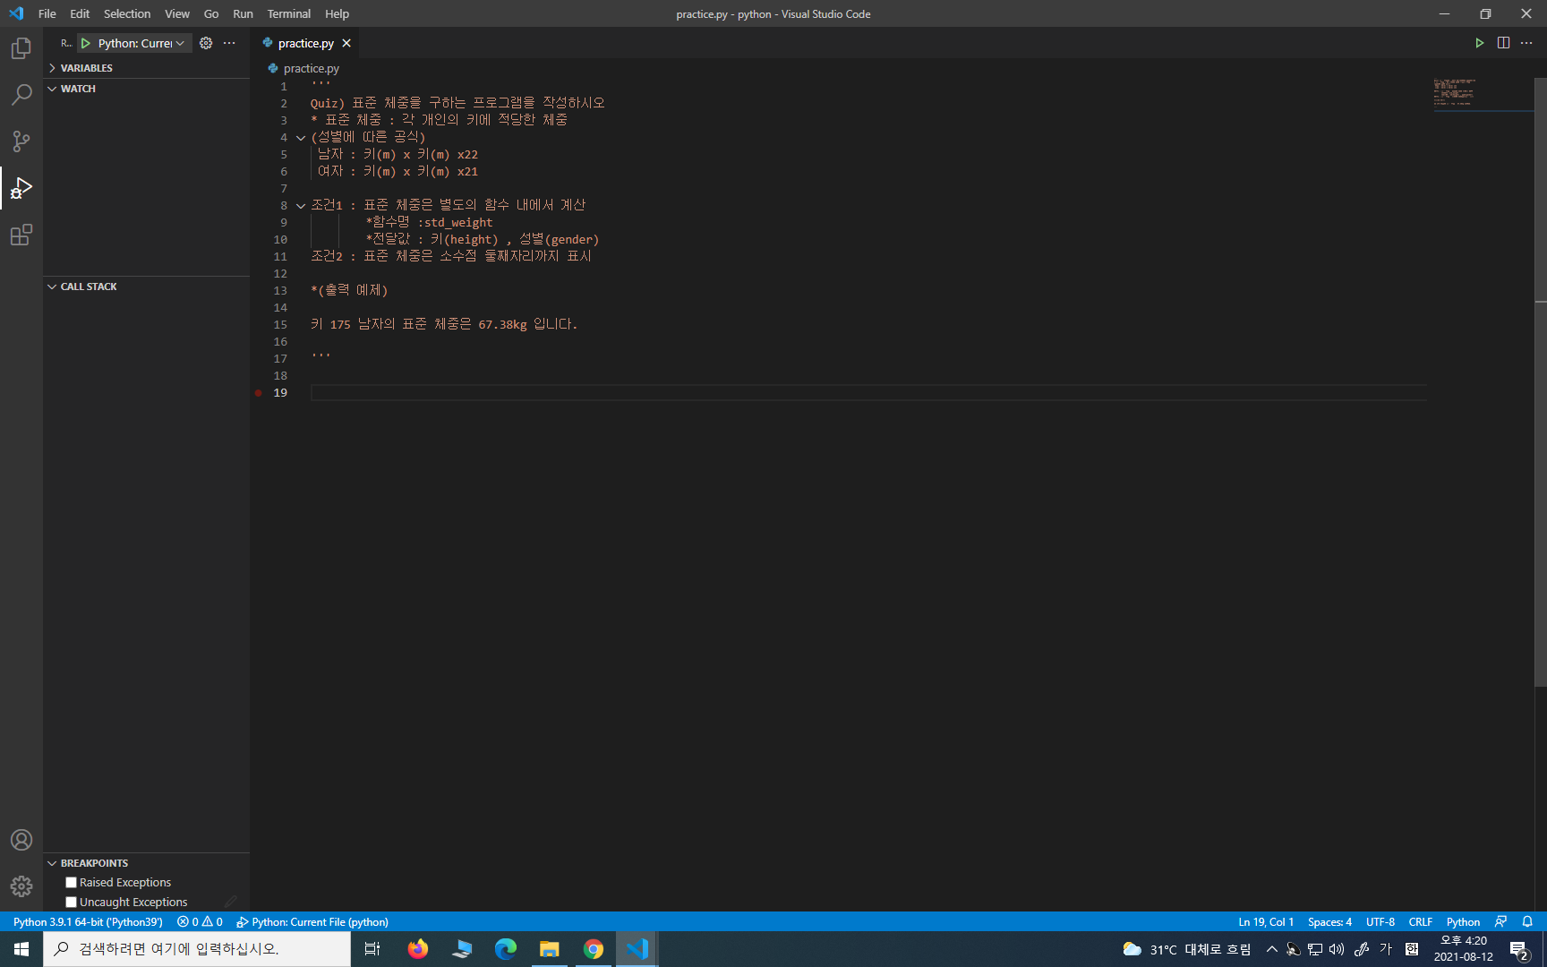Click the Python 3.9.1 interpreter selector

pos(88,921)
